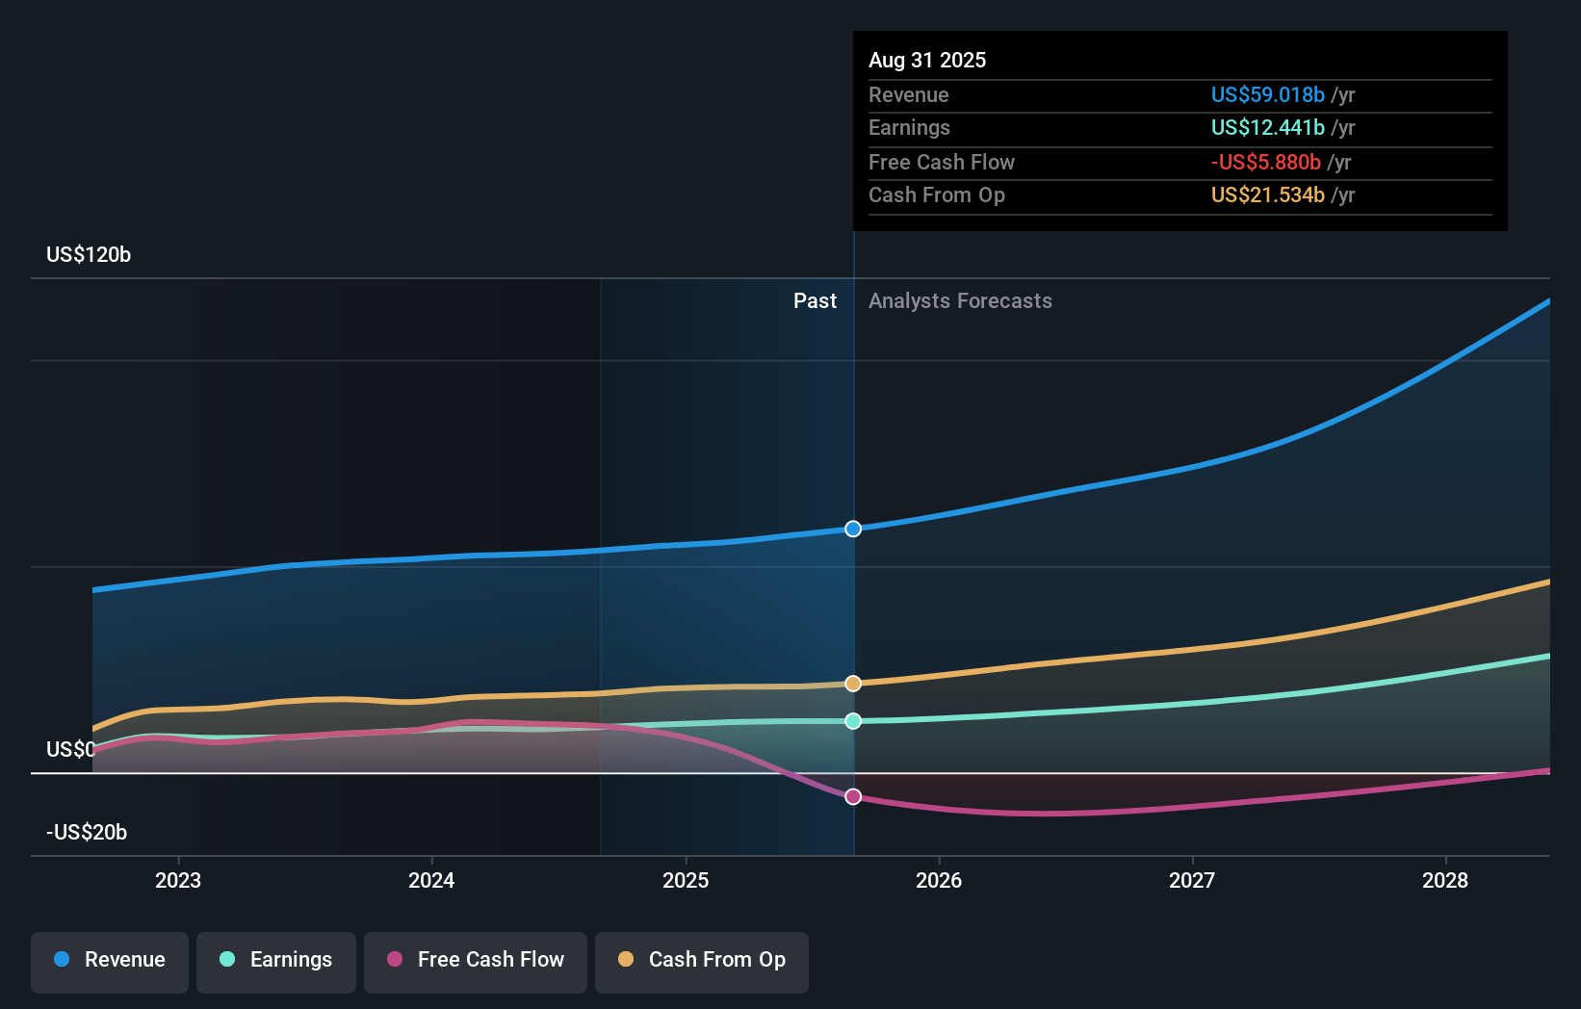Click the Past section label
The height and width of the screenshot is (1009, 1581).
tap(815, 301)
